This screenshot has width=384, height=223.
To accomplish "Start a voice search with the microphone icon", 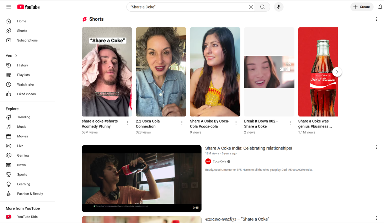I will pyautogui.click(x=278, y=7).
